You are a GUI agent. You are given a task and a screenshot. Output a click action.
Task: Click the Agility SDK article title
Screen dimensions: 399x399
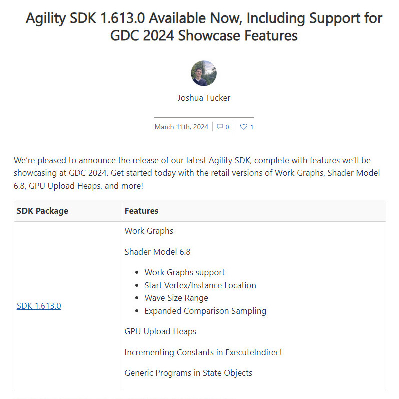204,27
